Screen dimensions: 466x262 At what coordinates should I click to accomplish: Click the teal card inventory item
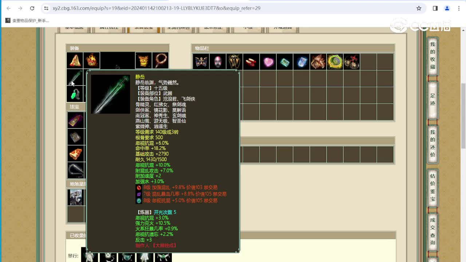285,62
